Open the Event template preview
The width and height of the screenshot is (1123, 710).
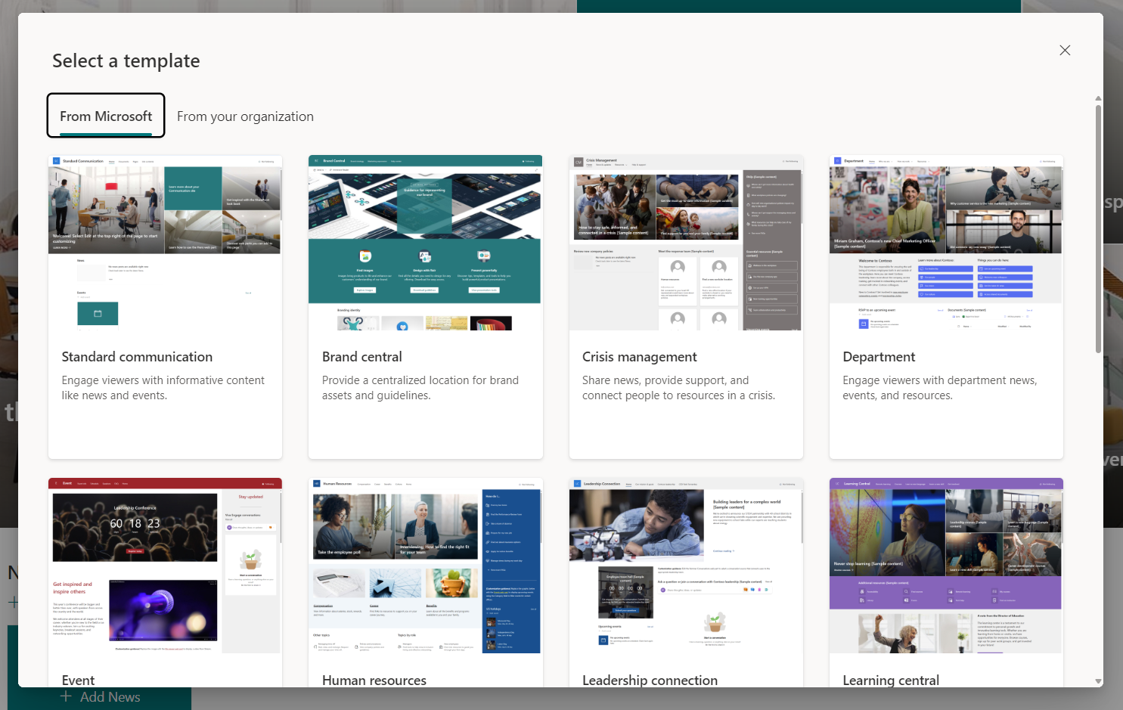(x=165, y=566)
